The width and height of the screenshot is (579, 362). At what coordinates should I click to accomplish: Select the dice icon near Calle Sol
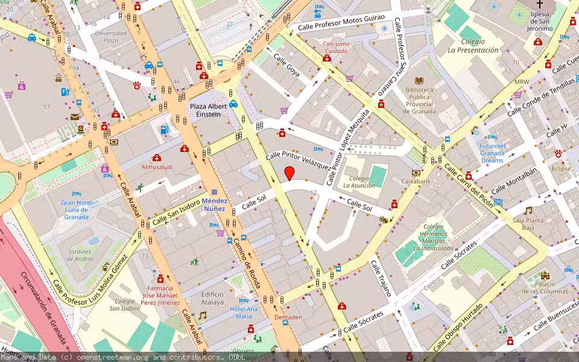tap(384, 220)
